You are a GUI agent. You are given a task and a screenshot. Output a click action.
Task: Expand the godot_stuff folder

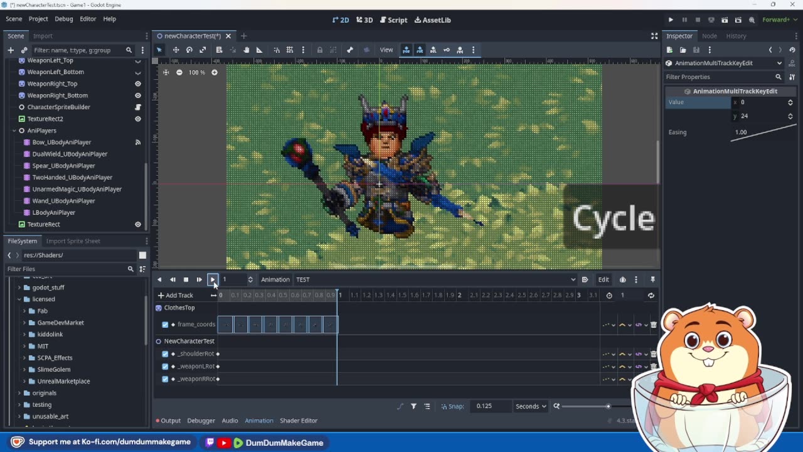(x=19, y=288)
